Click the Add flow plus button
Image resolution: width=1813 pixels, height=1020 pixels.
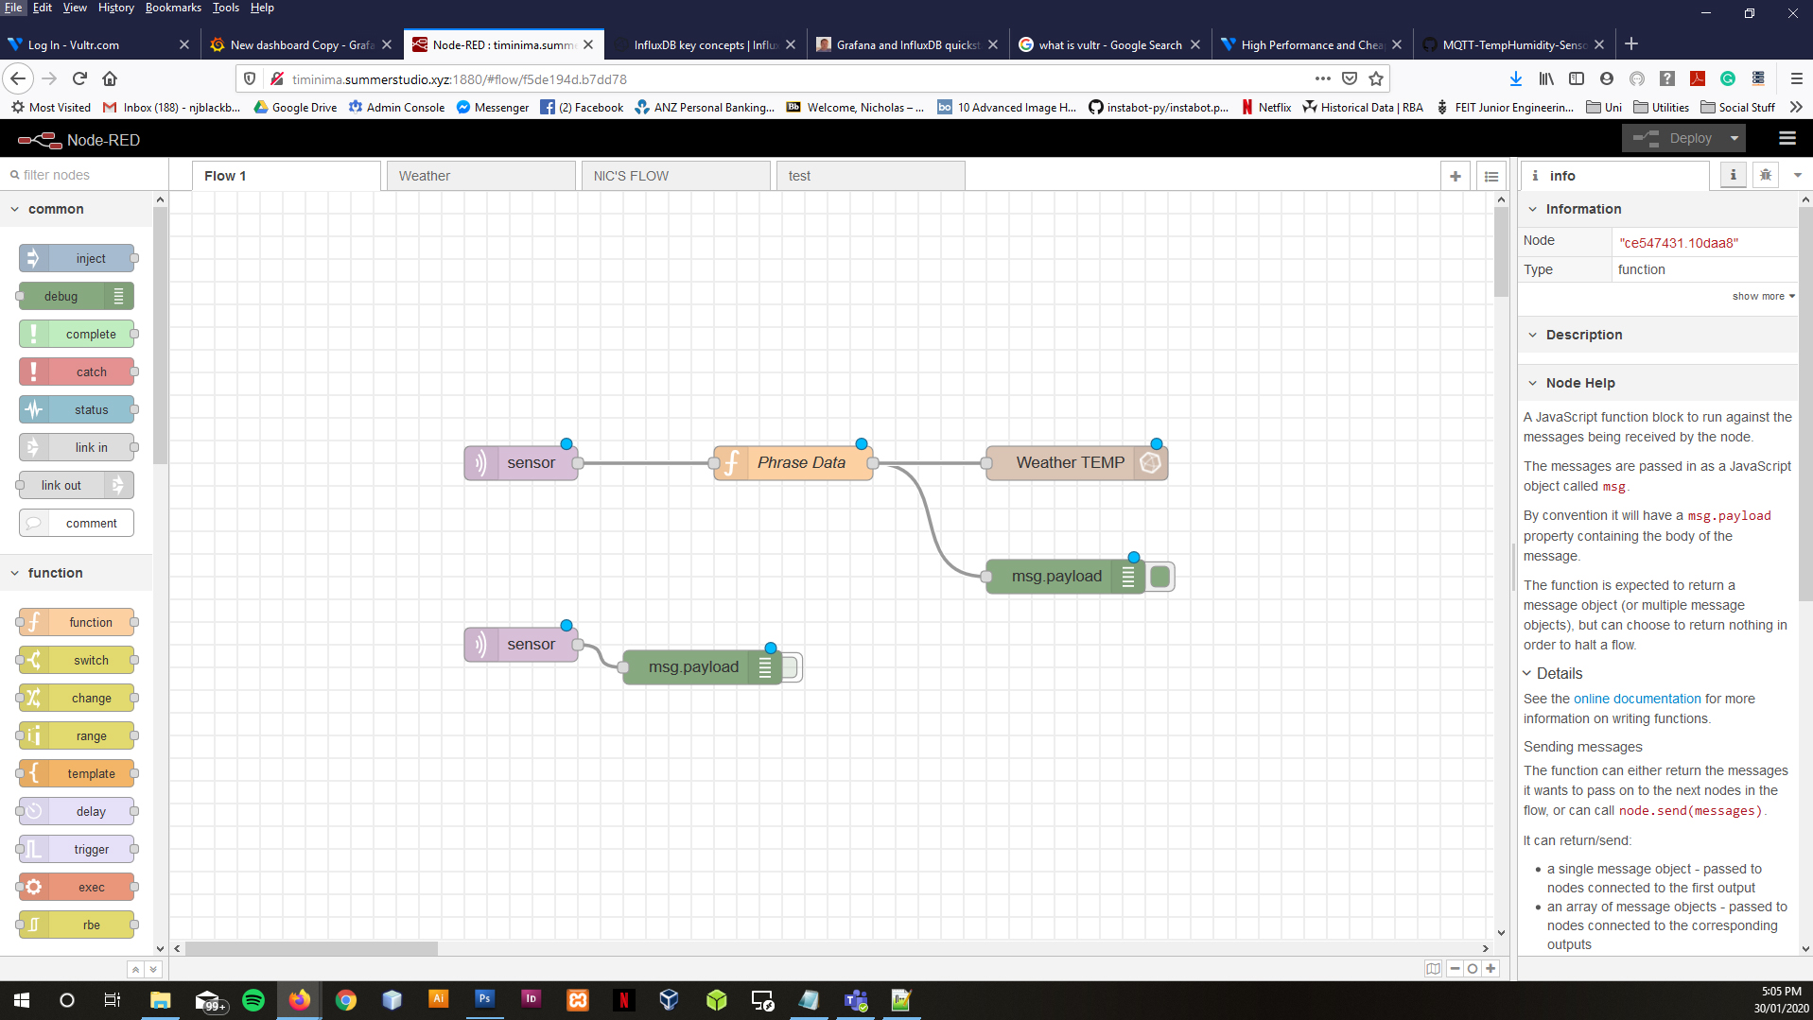tap(1455, 176)
